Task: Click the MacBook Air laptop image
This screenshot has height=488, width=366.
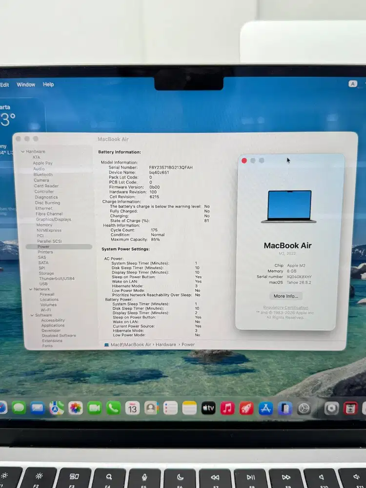Action: point(289,206)
